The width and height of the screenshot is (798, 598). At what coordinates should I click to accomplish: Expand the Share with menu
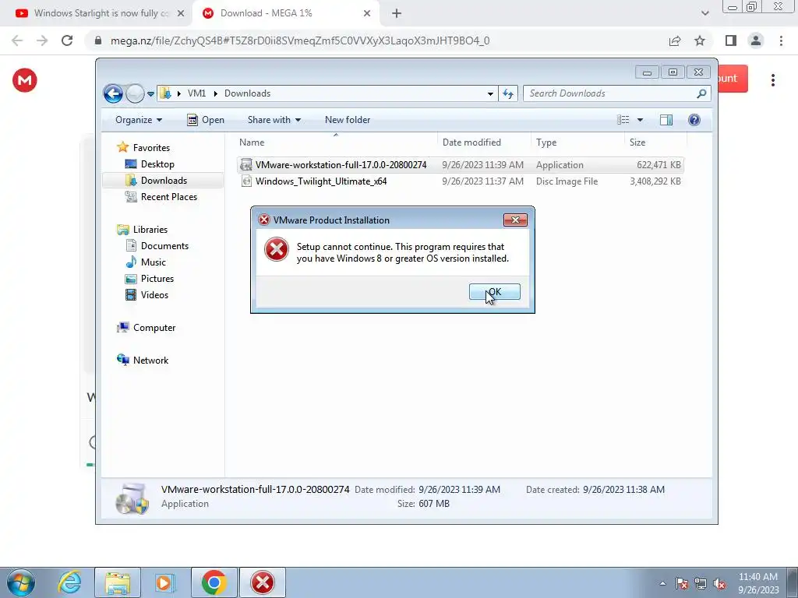click(274, 120)
